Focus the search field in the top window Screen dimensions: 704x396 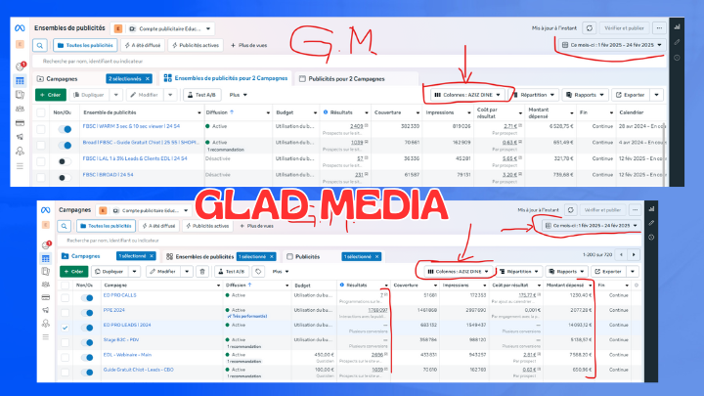(x=350, y=61)
